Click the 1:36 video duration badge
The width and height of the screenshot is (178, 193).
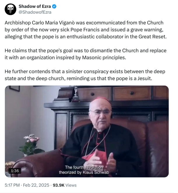(15, 171)
